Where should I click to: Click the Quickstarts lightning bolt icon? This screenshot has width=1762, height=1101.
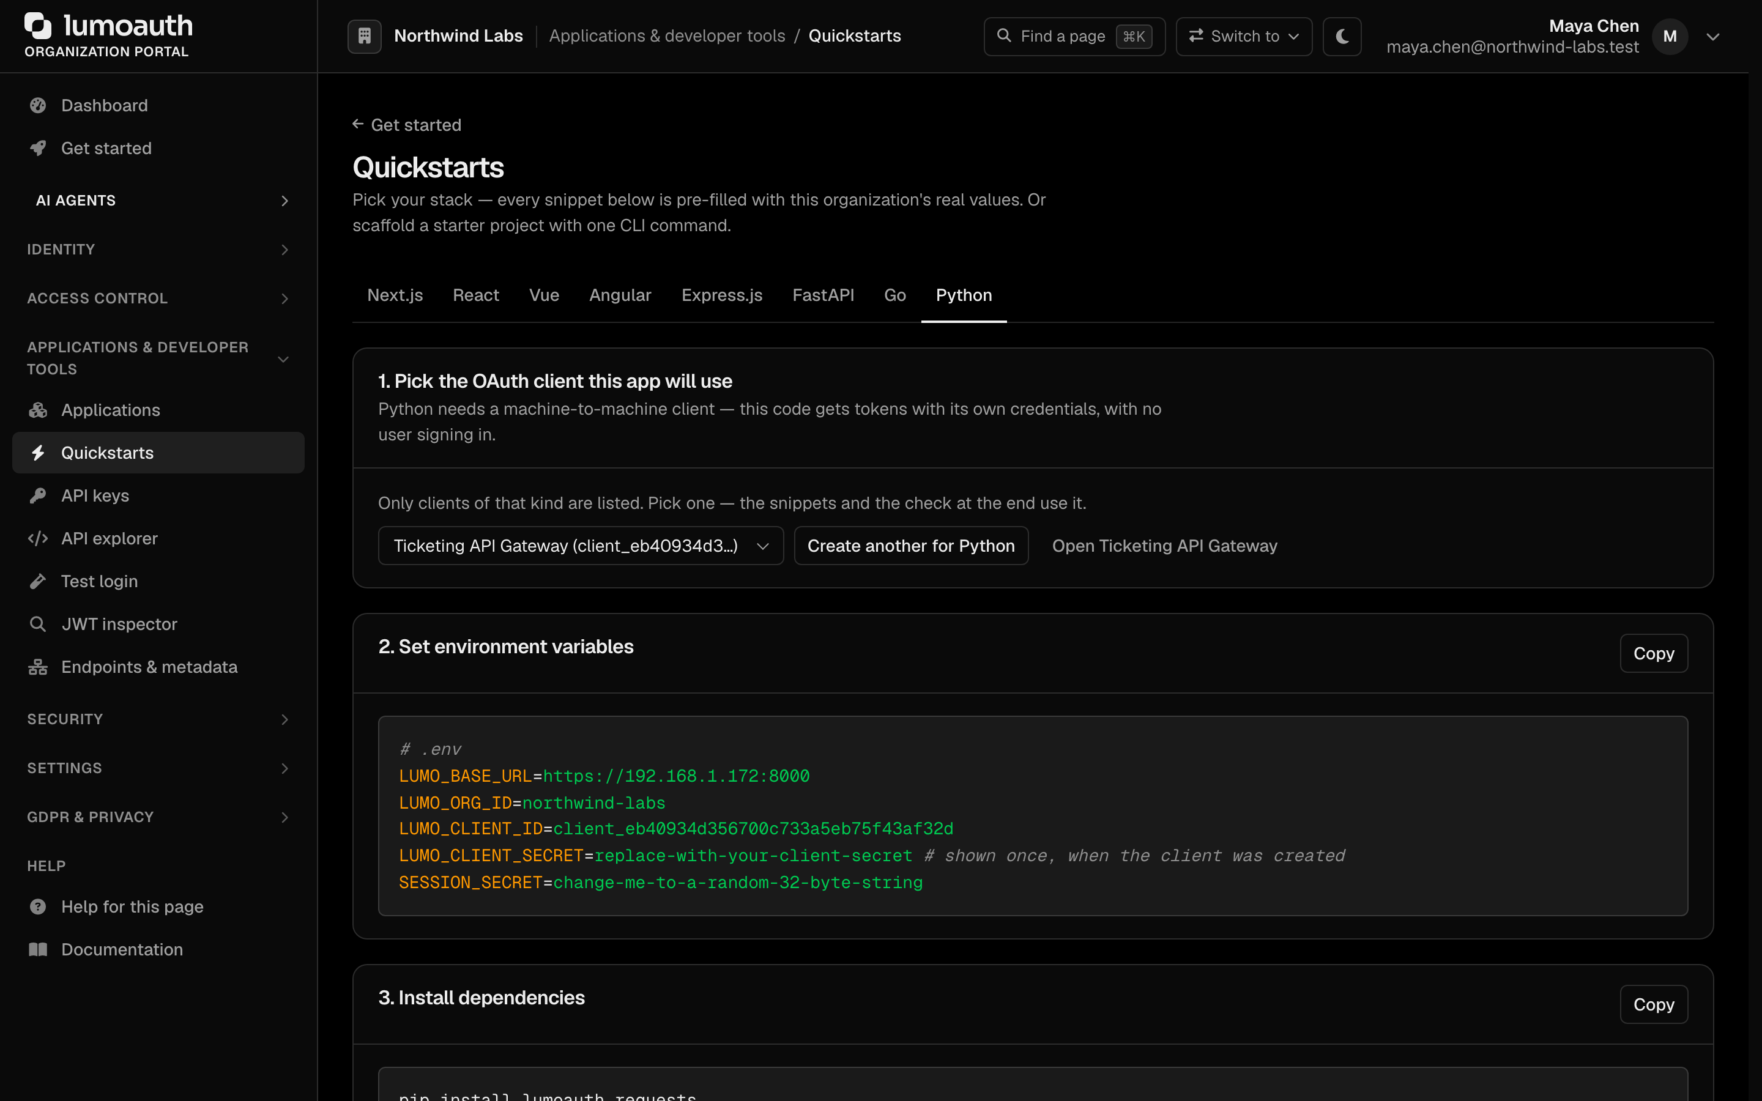[x=38, y=453]
